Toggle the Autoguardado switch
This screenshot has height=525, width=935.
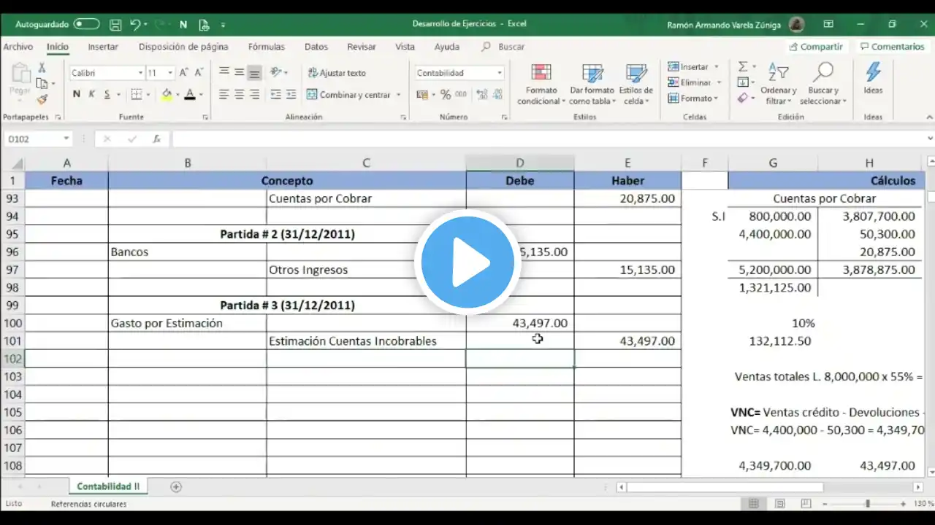86,24
